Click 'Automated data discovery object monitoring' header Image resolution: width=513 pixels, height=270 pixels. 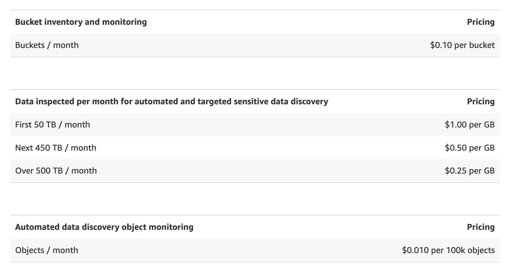[x=104, y=227]
